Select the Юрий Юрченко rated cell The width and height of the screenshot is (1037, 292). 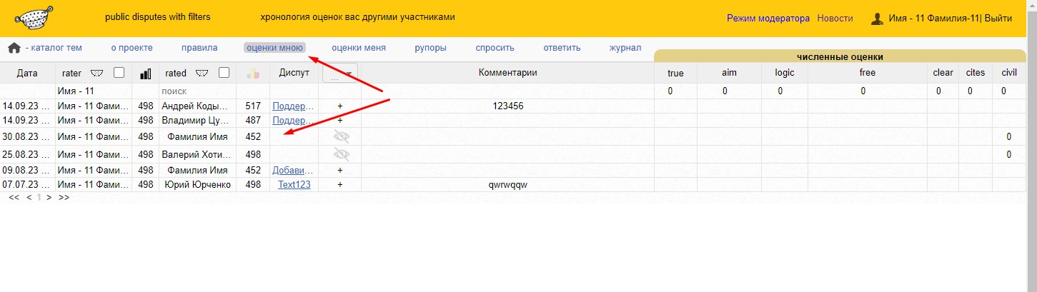[197, 185]
